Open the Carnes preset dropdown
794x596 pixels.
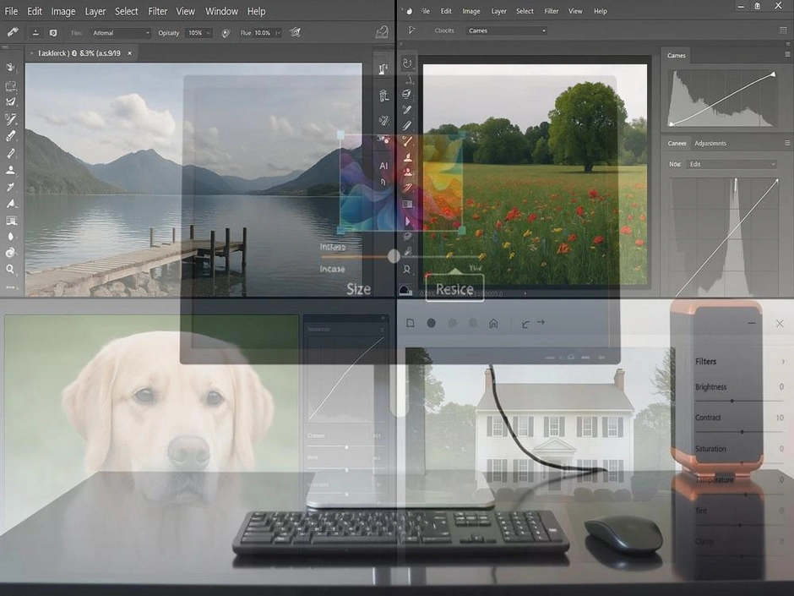click(505, 30)
